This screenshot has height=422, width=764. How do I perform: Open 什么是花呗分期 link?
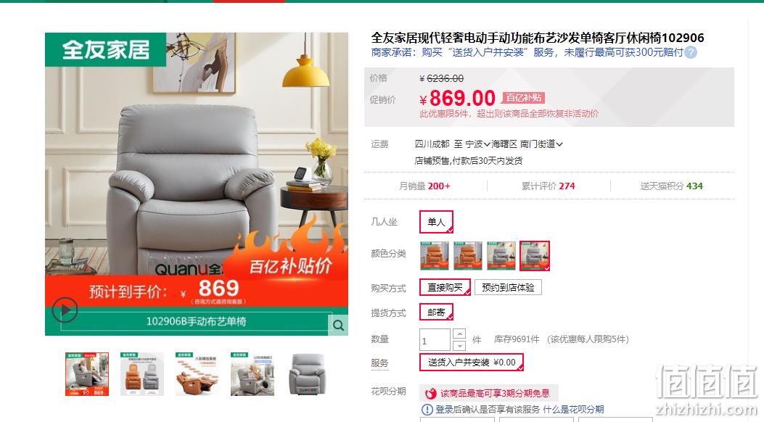tap(573, 410)
